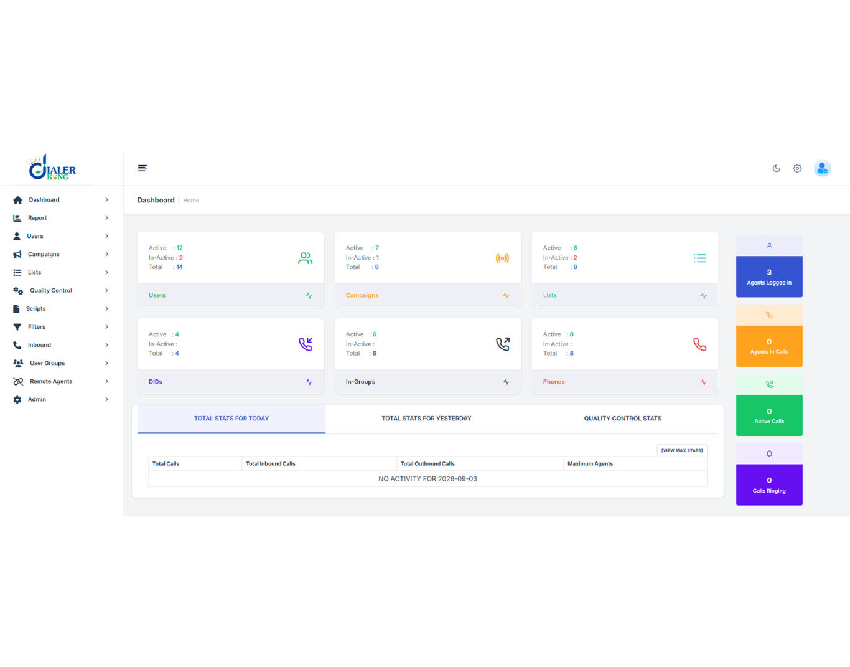Click the Campaigns broadcast icon
The image size is (850, 667).
coord(502,258)
